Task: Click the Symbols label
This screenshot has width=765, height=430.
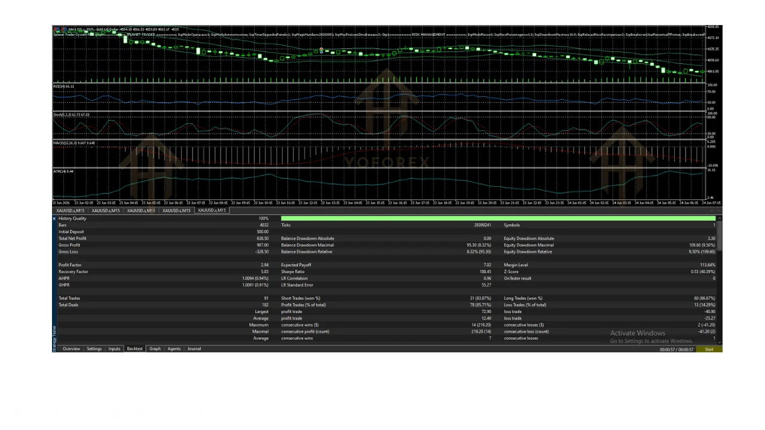Action: 512,225
